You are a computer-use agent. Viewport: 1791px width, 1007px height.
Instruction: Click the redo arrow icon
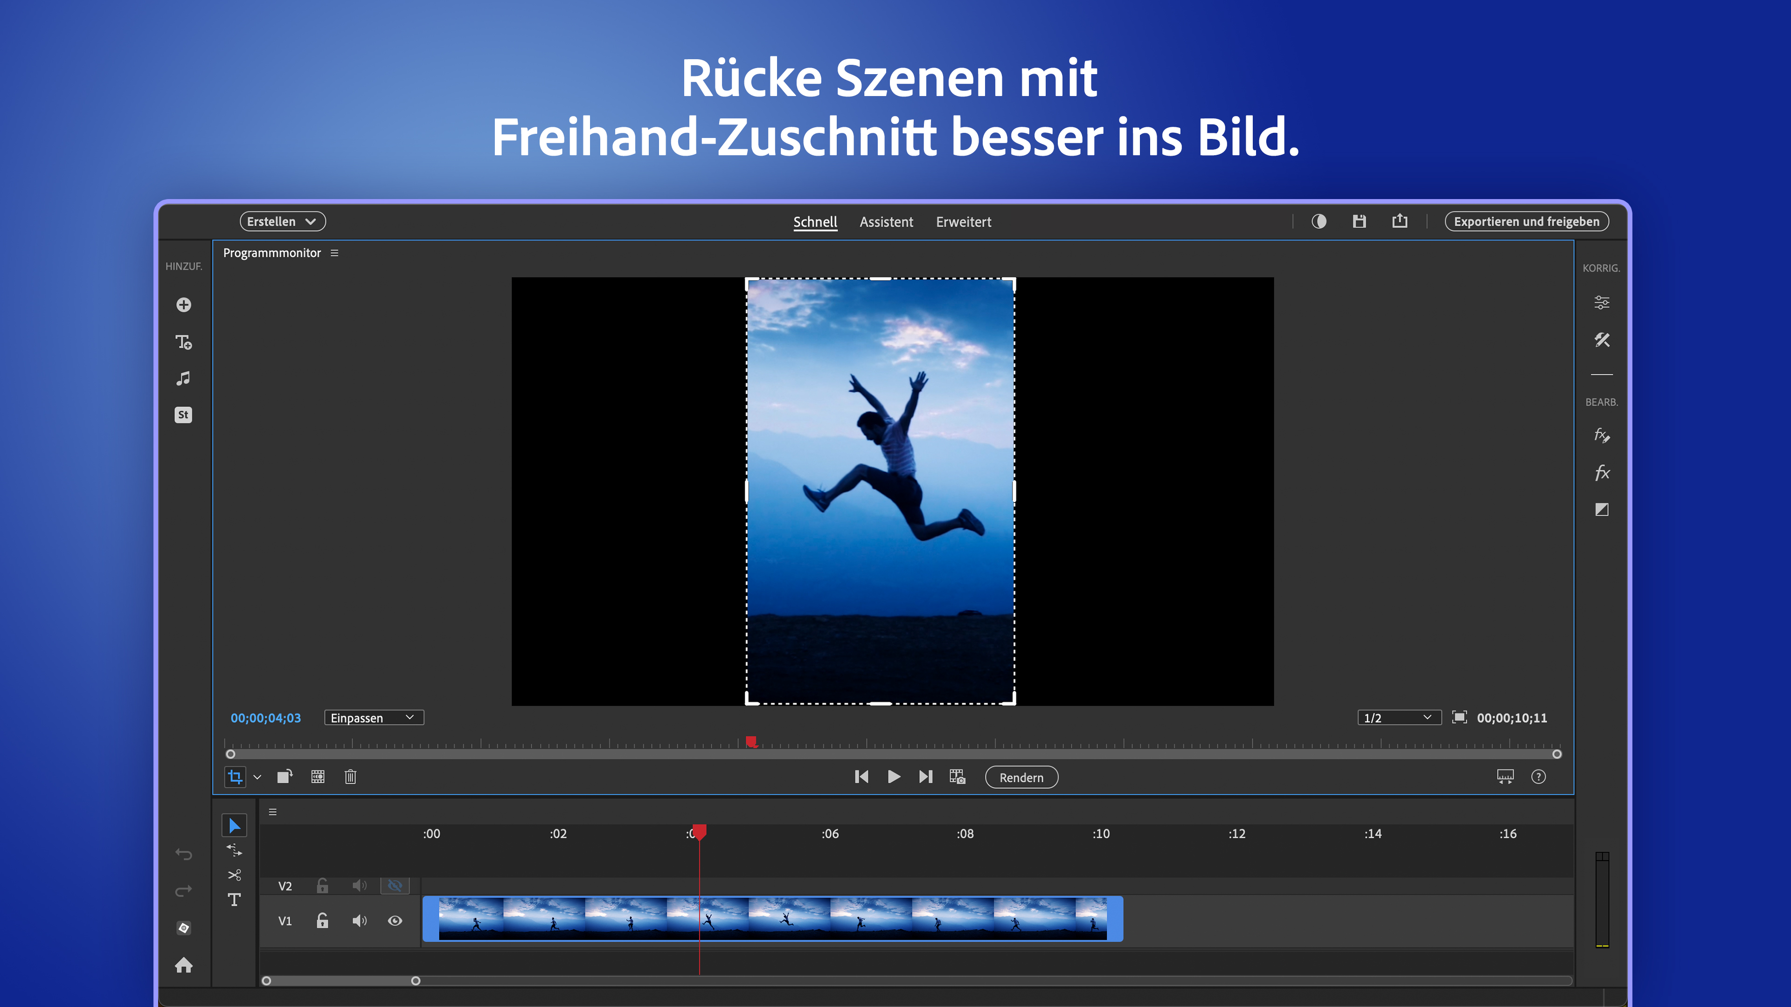pos(184,891)
